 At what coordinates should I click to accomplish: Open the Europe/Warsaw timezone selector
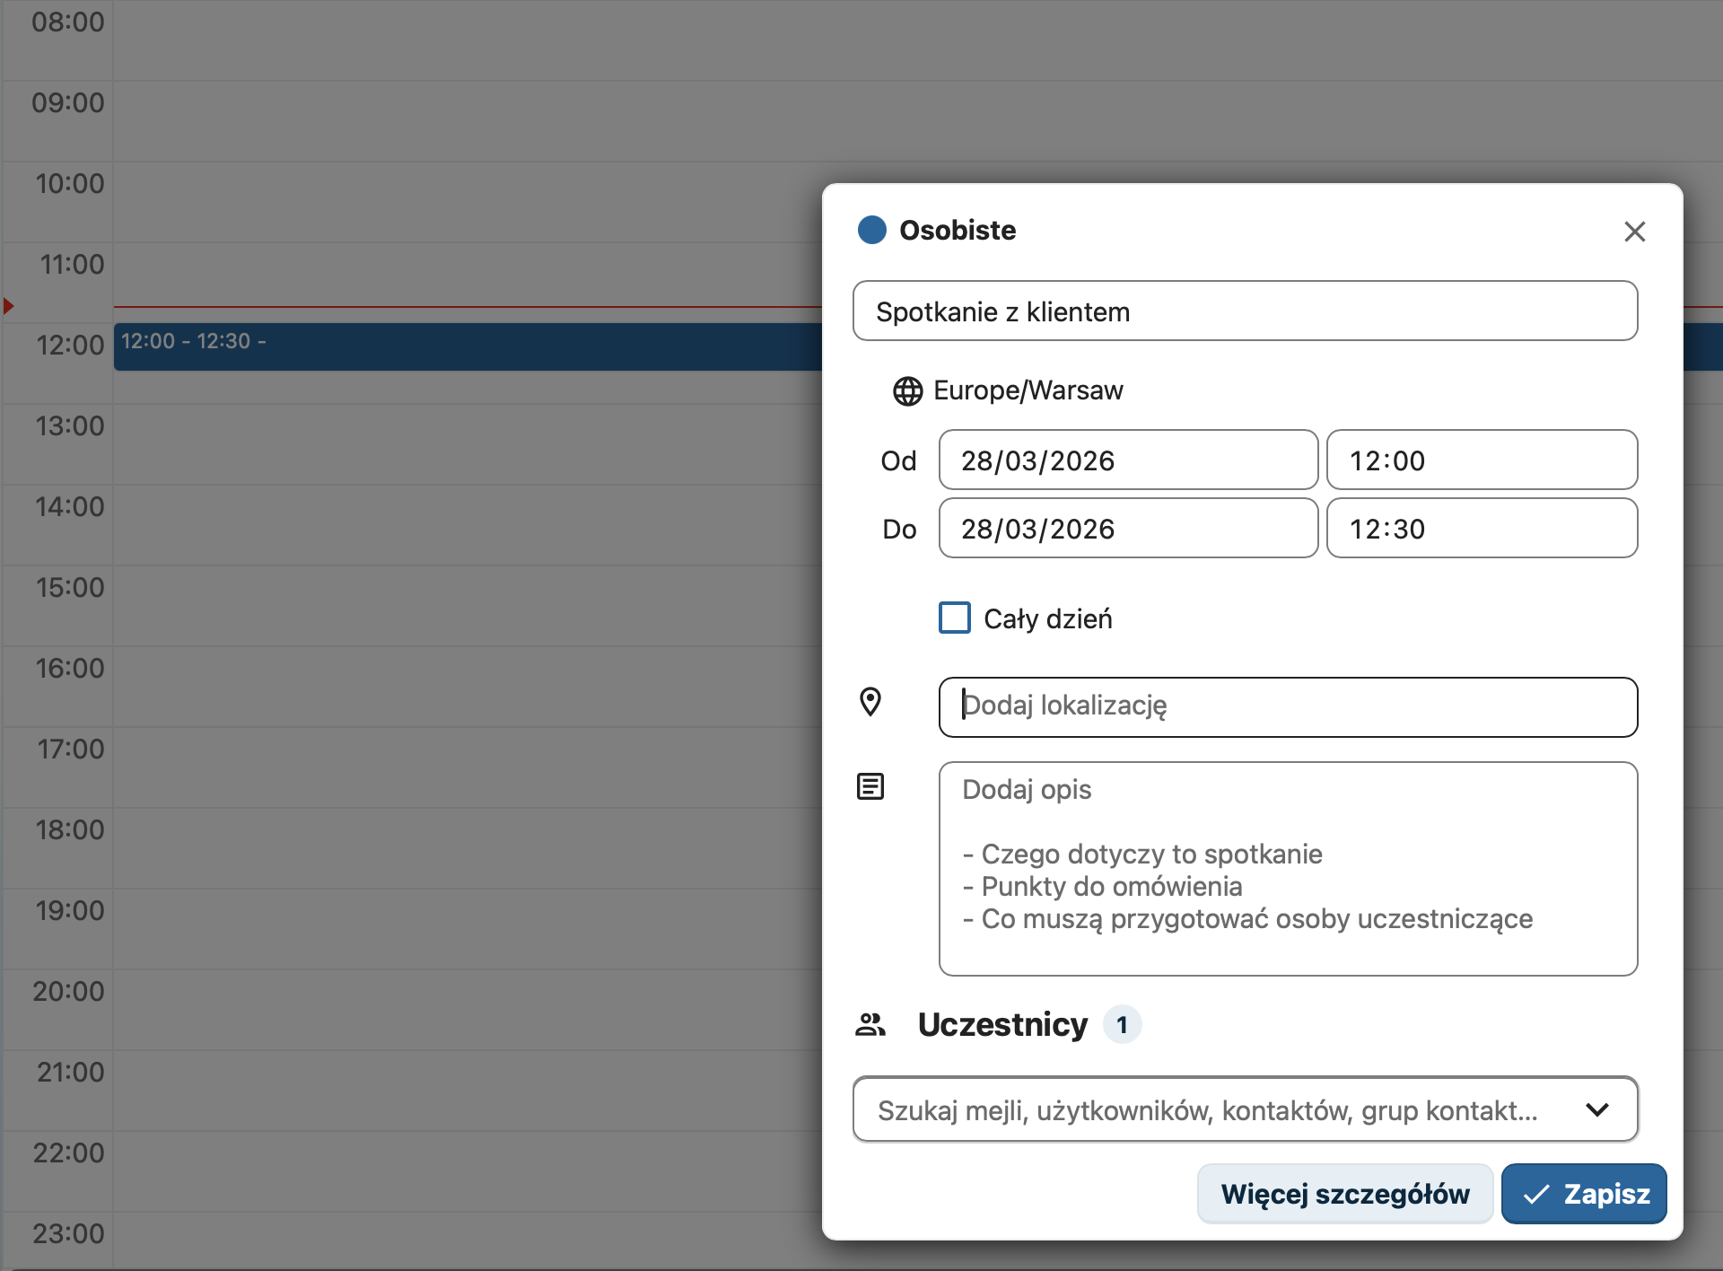(1028, 390)
